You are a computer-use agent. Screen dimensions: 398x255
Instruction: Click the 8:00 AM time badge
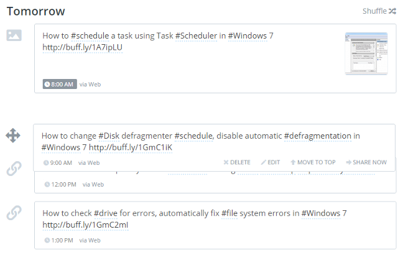[x=60, y=84]
